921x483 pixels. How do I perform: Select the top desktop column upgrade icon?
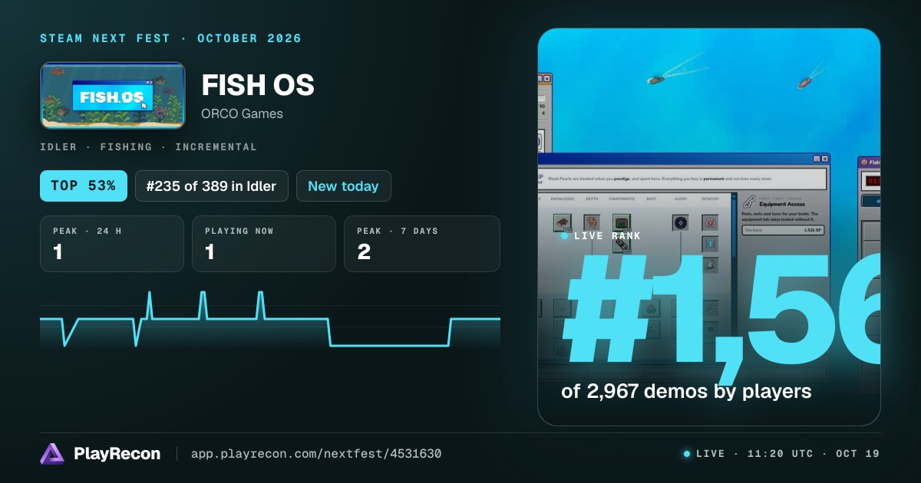(x=710, y=222)
